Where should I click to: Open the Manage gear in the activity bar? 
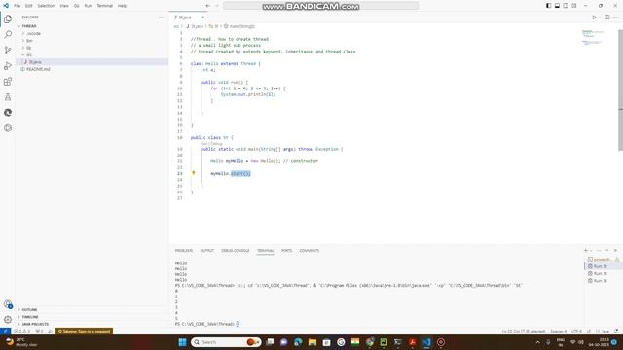(x=8, y=320)
